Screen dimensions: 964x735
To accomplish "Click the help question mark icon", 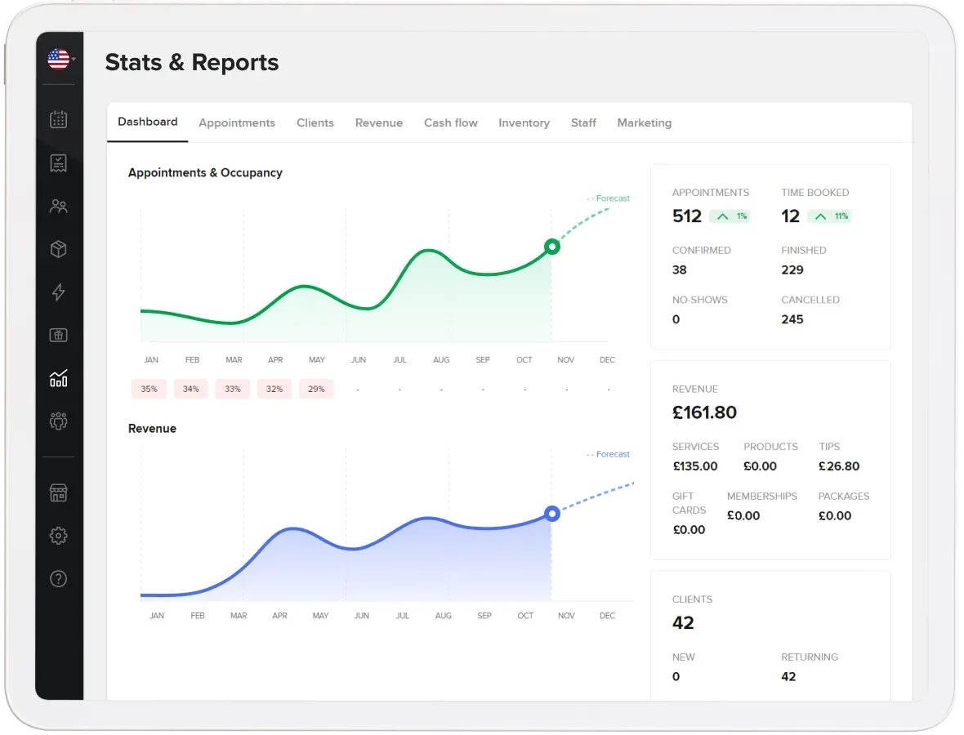I will 59,579.
